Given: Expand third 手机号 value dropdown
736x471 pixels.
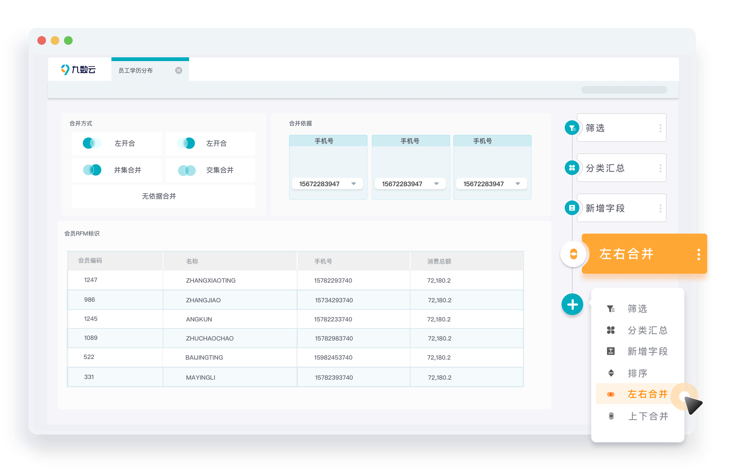Looking at the screenshot, I should (518, 184).
